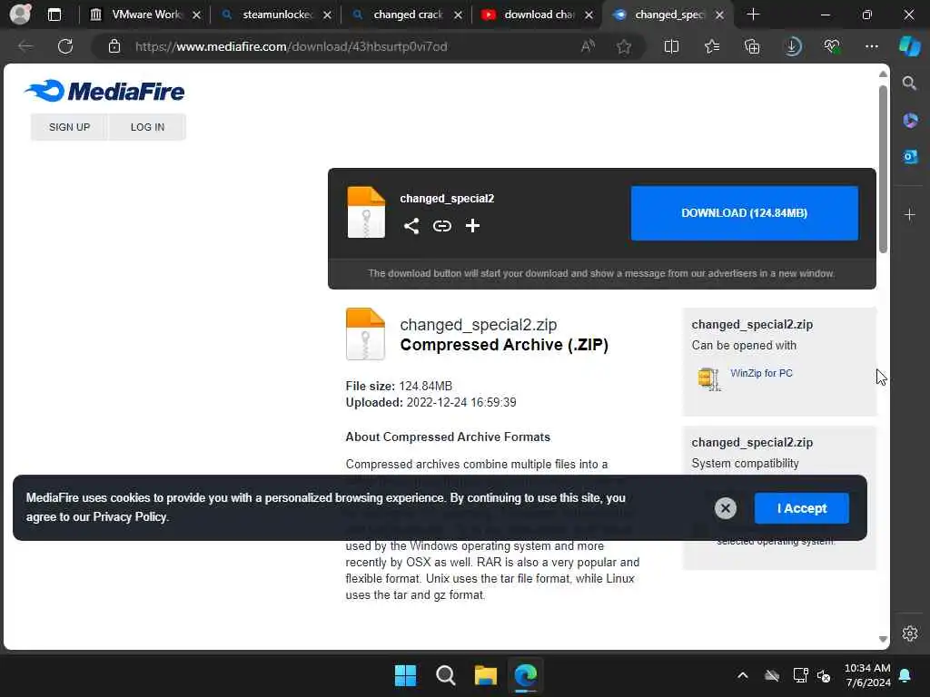Image resolution: width=930 pixels, height=697 pixels.
Task: Open the Outlook sidebar icon
Action: (910, 157)
